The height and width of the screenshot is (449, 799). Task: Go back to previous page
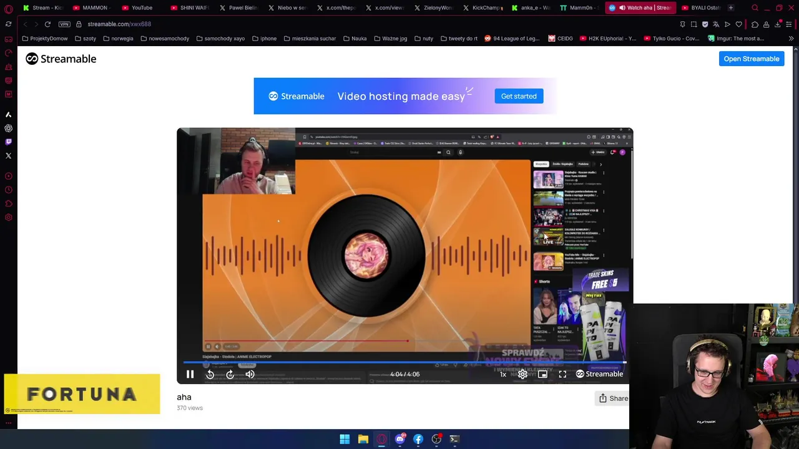25,24
